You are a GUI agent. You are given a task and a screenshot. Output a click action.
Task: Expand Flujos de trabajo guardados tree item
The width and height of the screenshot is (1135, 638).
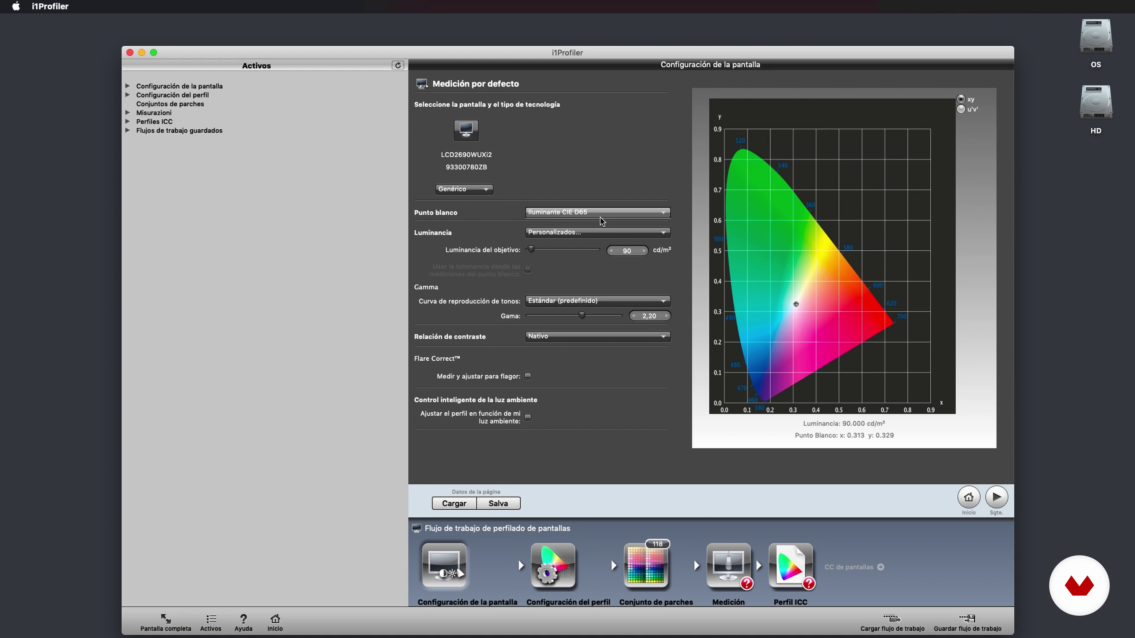127,130
